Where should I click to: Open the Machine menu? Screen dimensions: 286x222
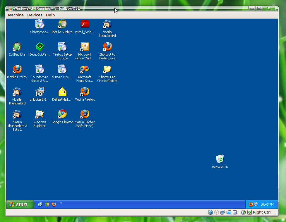click(x=16, y=15)
